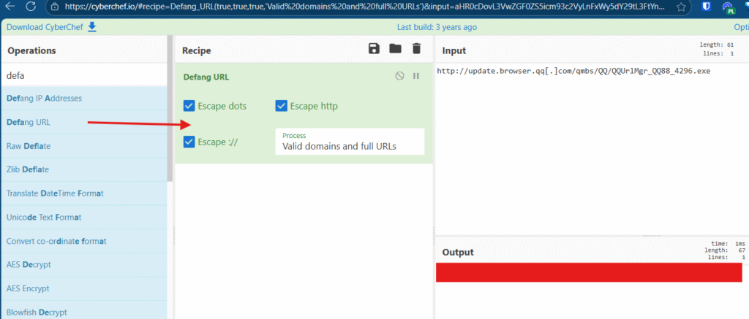Click the Operations panel heading
The width and height of the screenshot is (749, 319).
pyautogui.click(x=31, y=50)
